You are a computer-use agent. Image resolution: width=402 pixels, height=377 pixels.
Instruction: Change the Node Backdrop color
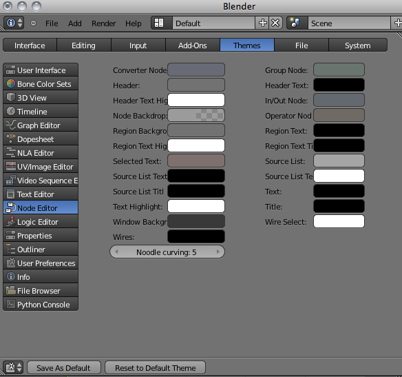tap(196, 115)
